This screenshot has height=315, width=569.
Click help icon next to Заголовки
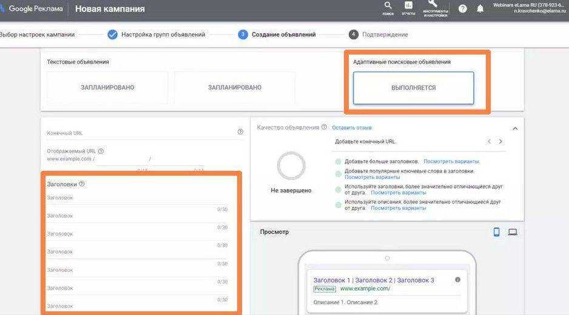(x=82, y=184)
